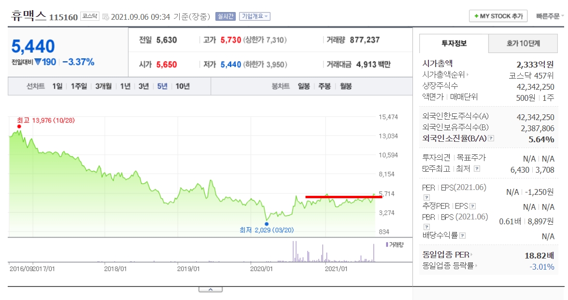This screenshot has height=300, width=568.
Task: Click the BPS value 8,897원
Action: [541, 221]
